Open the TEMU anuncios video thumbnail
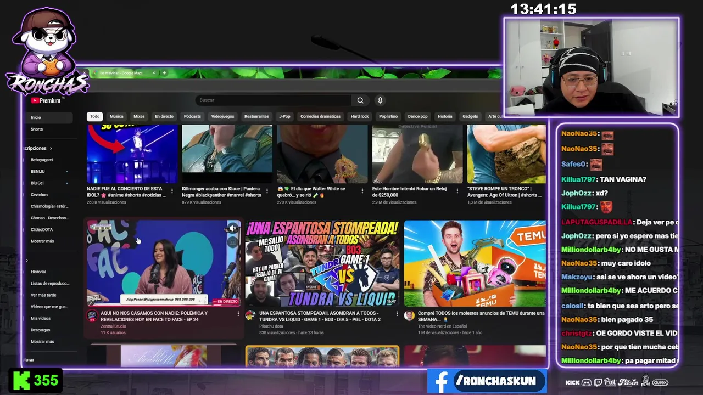This screenshot has height=395, width=703. (x=475, y=263)
